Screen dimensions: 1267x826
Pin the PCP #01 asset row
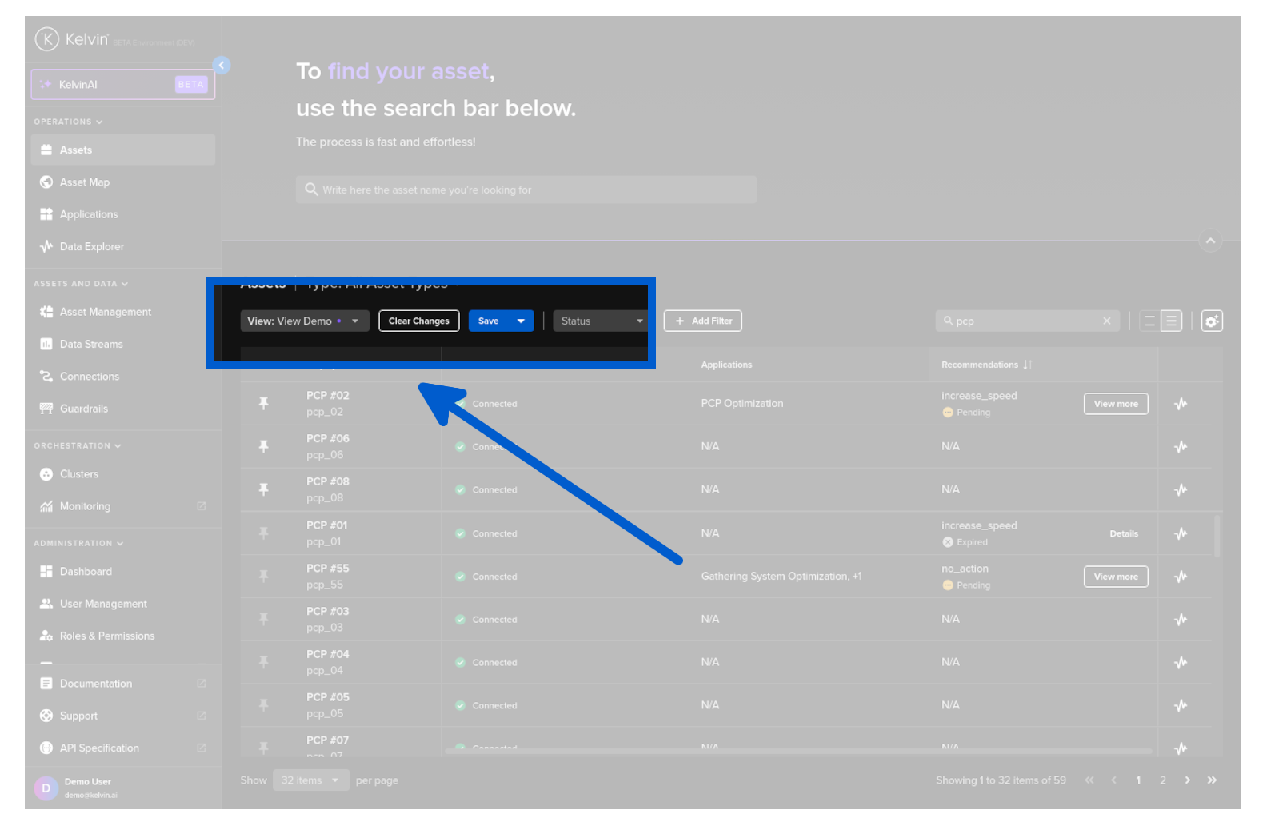click(263, 533)
